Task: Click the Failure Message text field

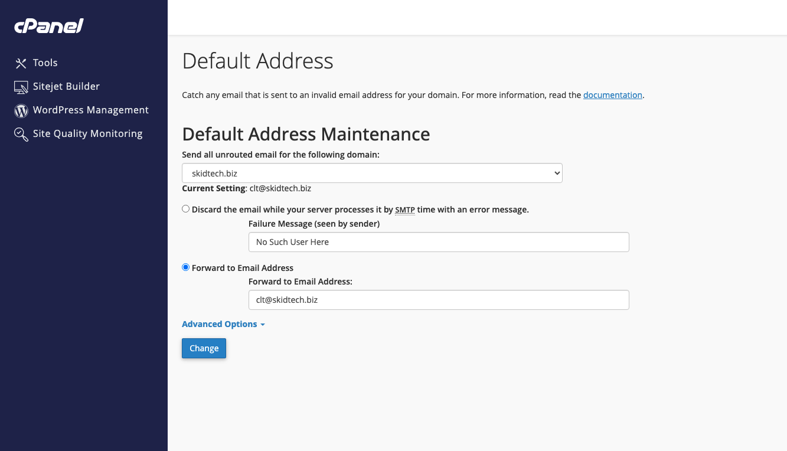Action: point(439,242)
